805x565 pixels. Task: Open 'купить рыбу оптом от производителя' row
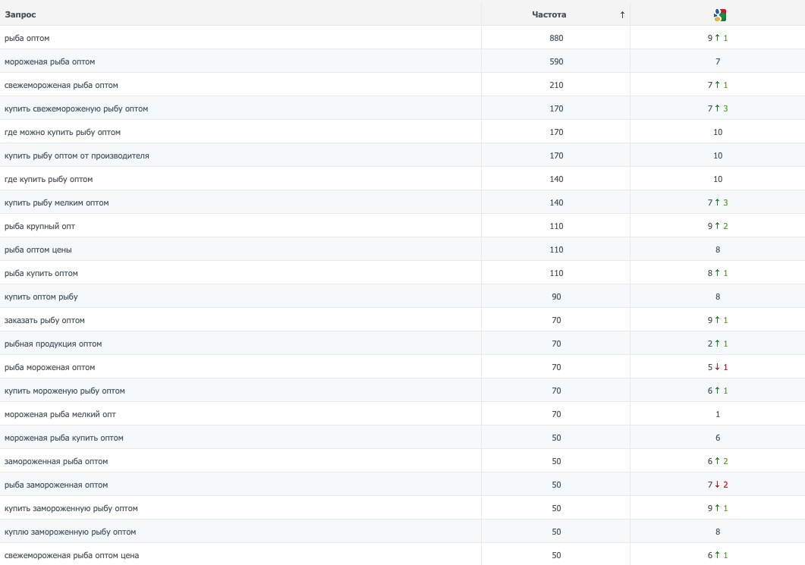pos(77,155)
